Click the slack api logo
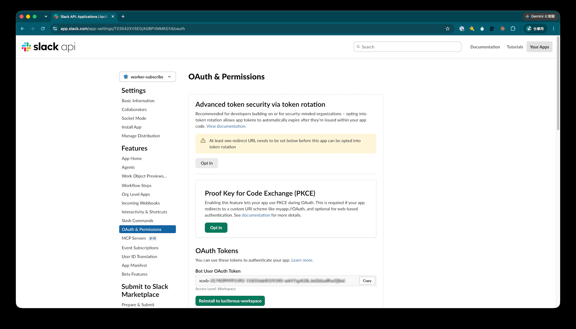 pyautogui.click(x=48, y=47)
